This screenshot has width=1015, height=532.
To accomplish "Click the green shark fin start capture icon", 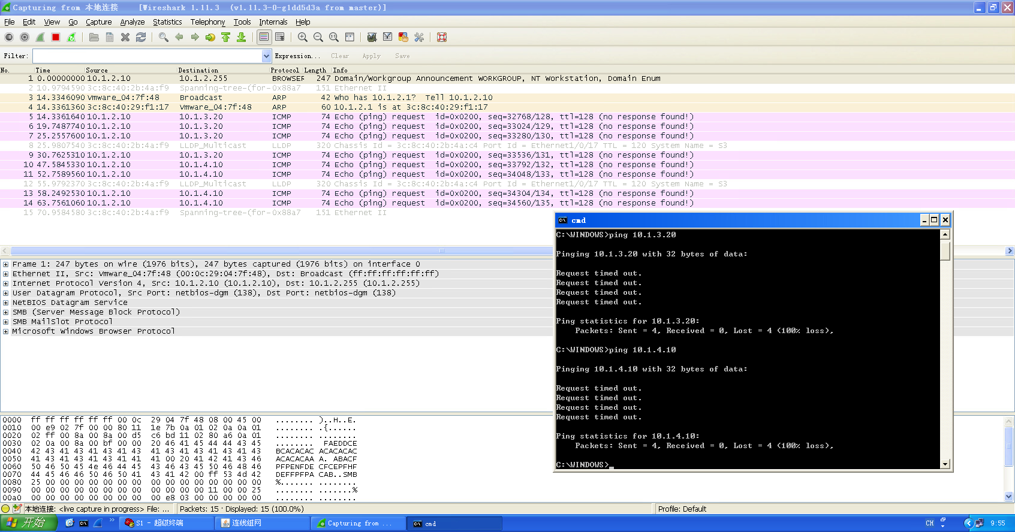I will pos(40,37).
